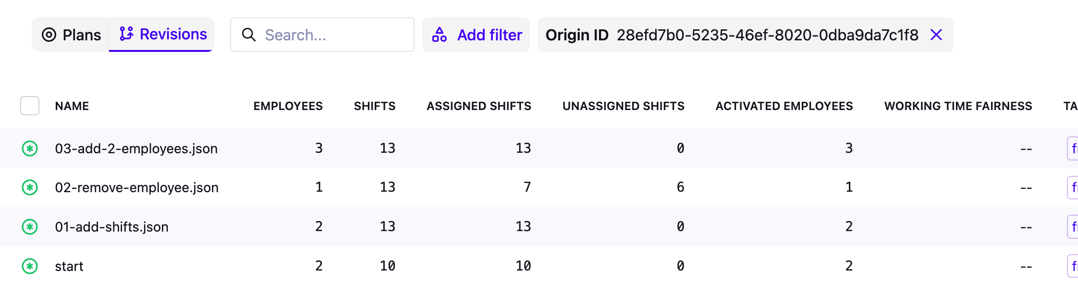The width and height of the screenshot is (1078, 295).
Task: Click the Revisions branch icon
Action: [126, 34]
